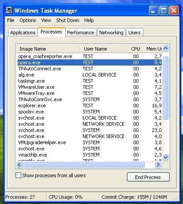Click the horizontal scrollbar right arrow

(x=158, y=165)
